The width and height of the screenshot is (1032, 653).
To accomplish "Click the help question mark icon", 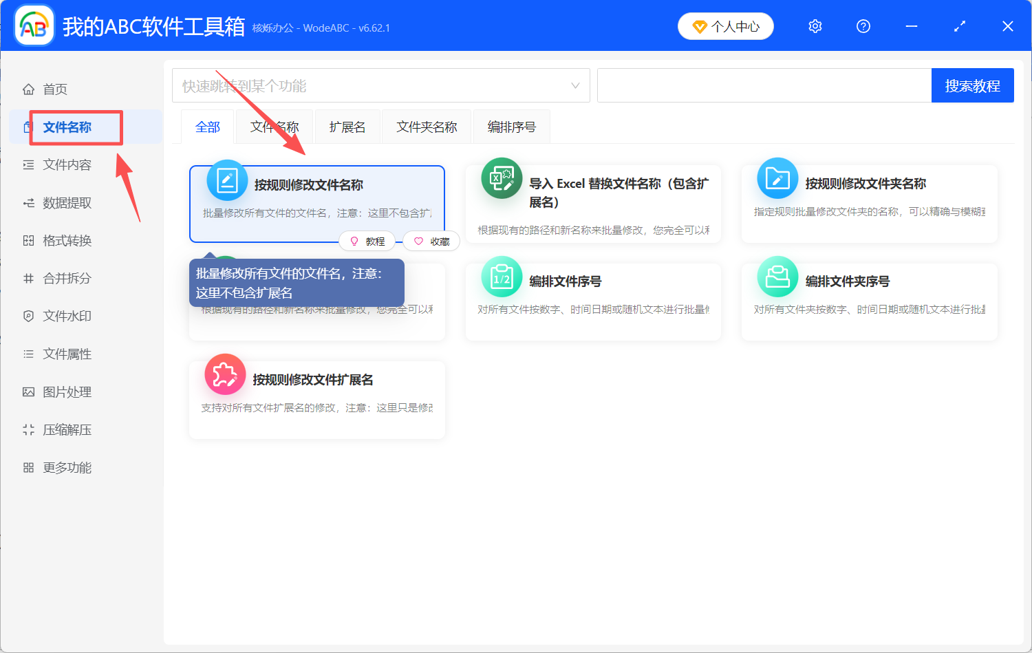I will (x=863, y=25).
